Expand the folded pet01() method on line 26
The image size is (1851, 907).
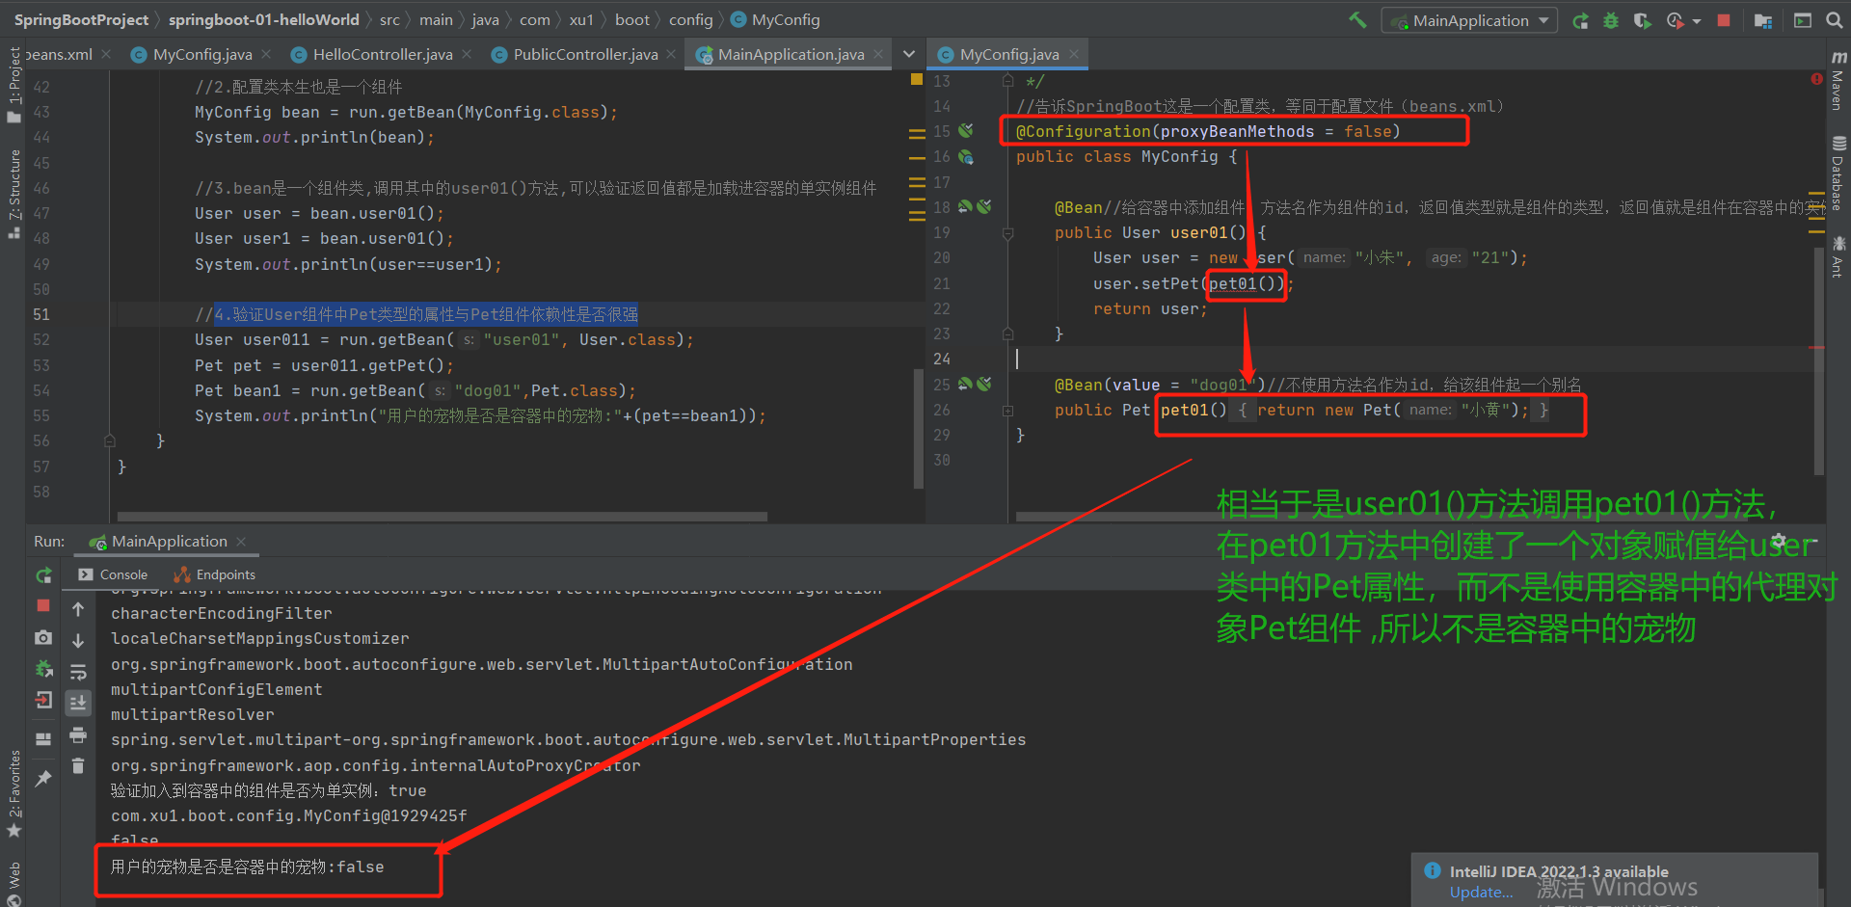[1007, 411]
